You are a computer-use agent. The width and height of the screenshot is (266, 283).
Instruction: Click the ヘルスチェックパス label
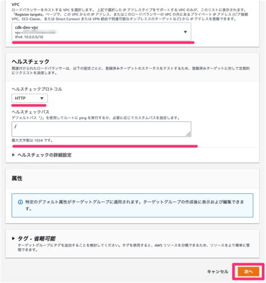point(30,112)
